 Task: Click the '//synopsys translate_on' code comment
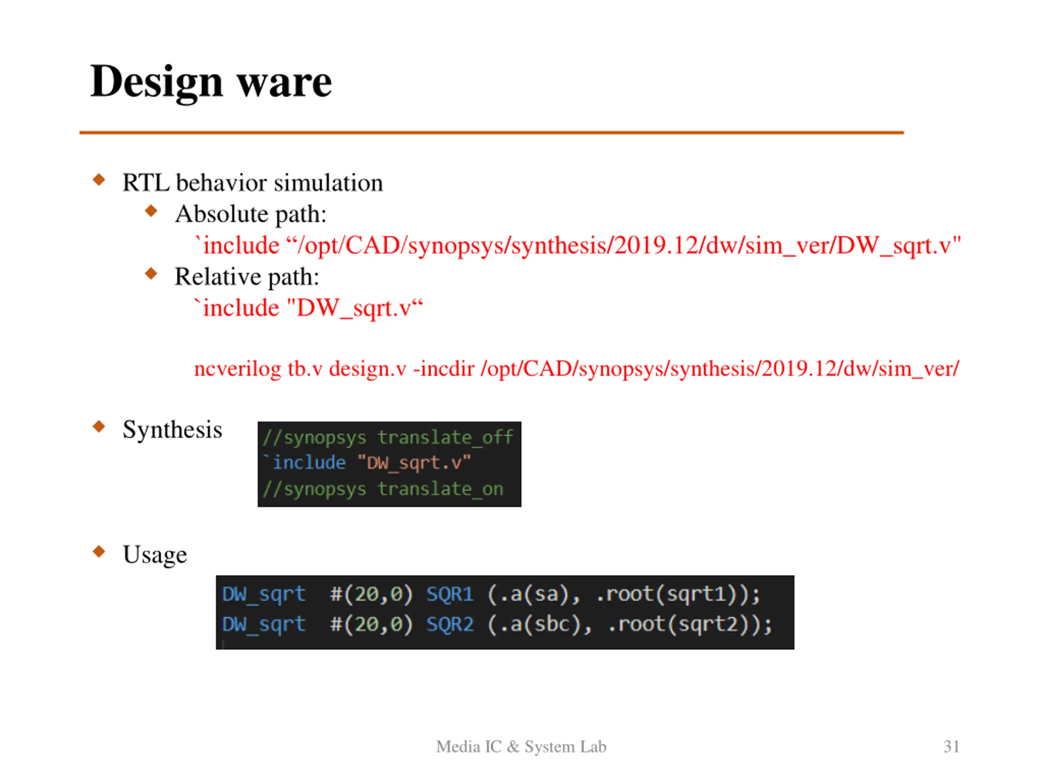click(383, 489)
